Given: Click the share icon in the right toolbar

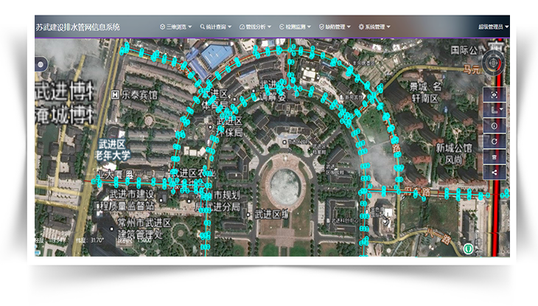Looking at the screenshot, I should pyautogui.click(x=494, y=172).
